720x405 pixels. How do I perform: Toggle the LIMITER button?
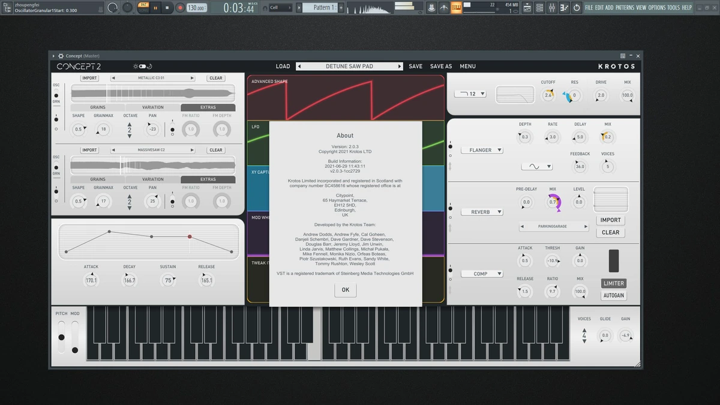pyautogui.click(x=613, y=283)
